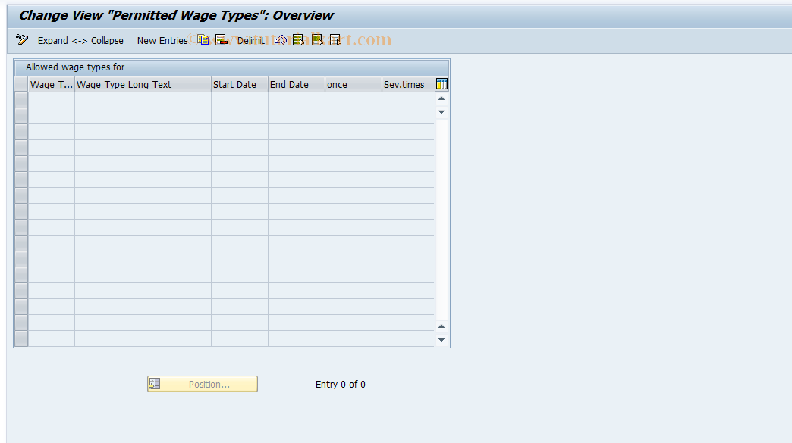The image size is (792, 443).
Task: Click the select-all-rows corner header cell
Action: tap(21, 84)
